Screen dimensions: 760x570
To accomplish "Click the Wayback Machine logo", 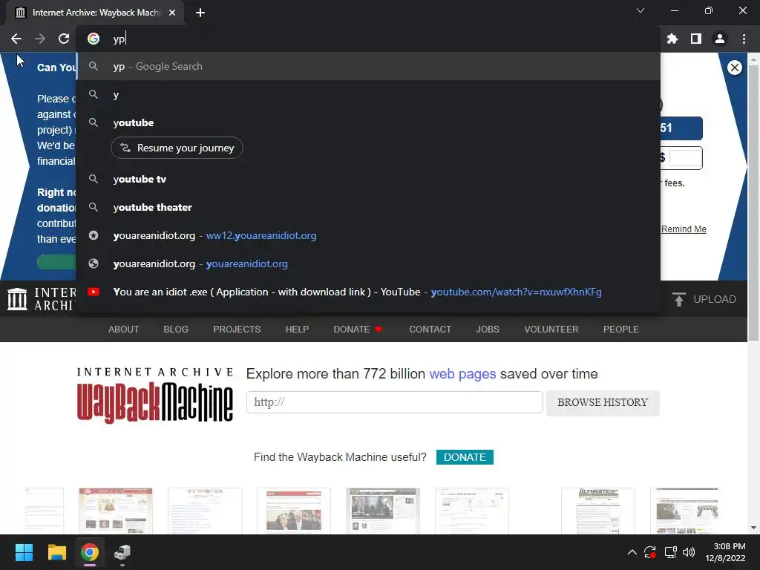I will coord(155,395).
